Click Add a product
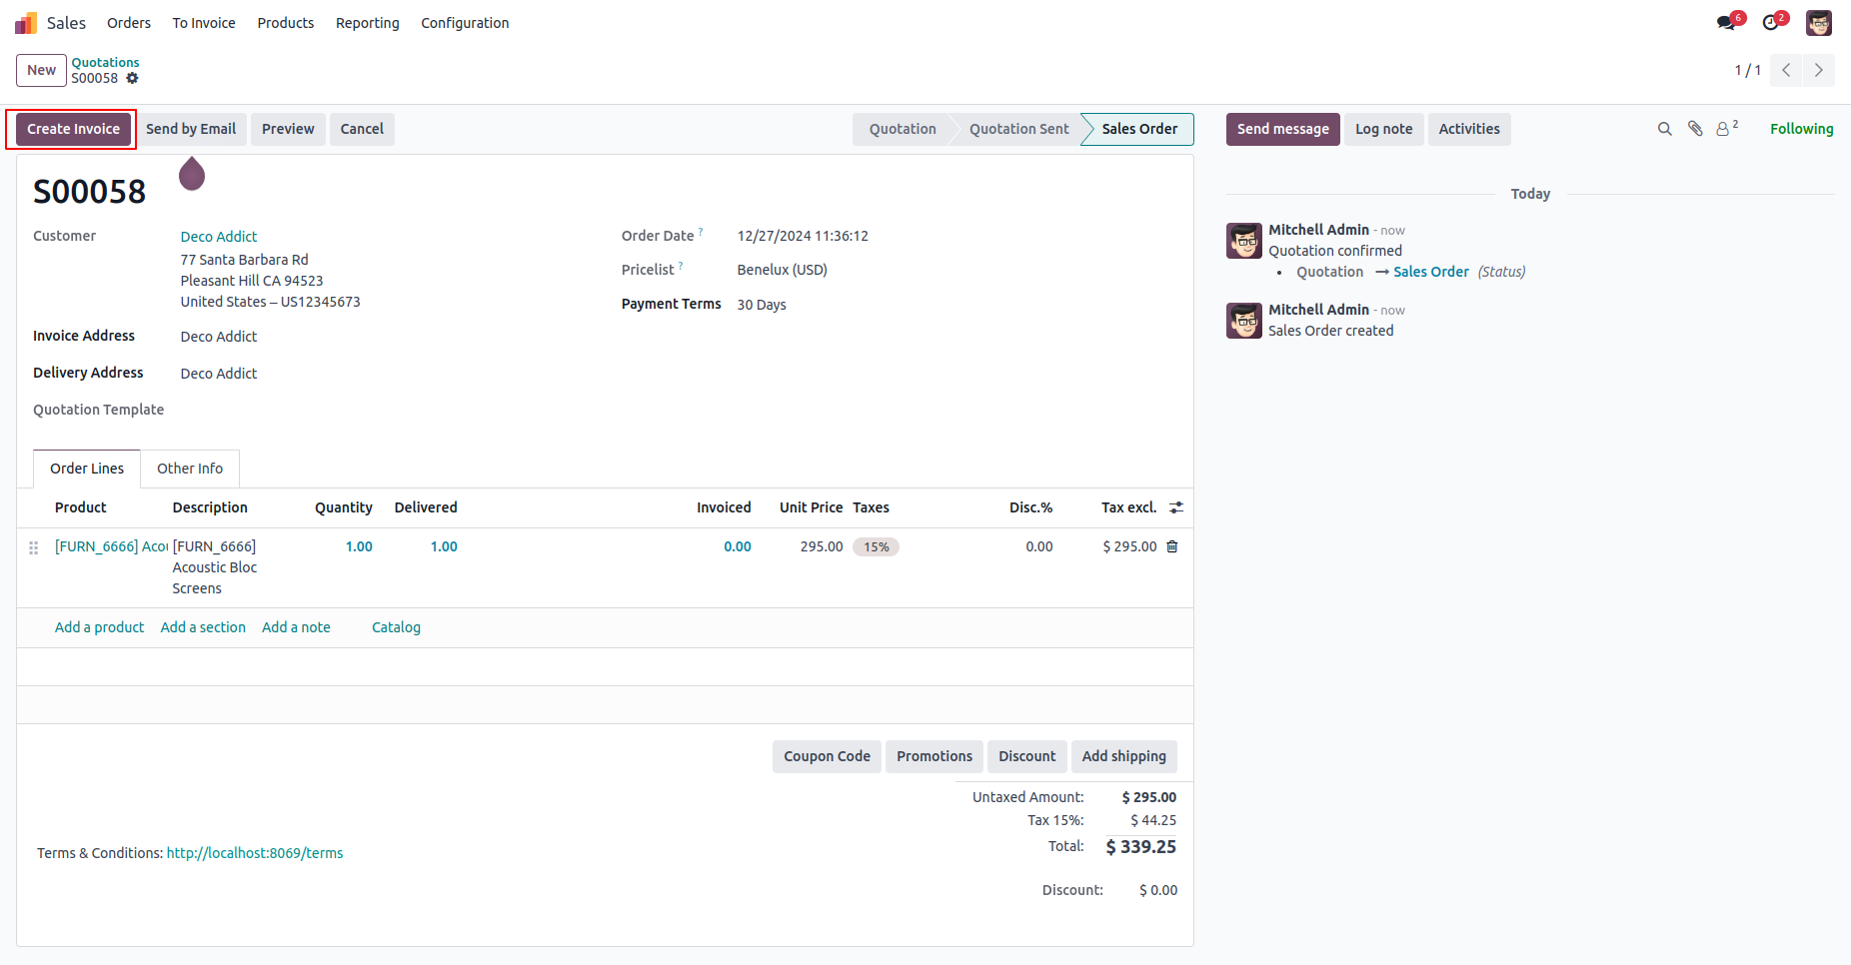 click(99, 627)
